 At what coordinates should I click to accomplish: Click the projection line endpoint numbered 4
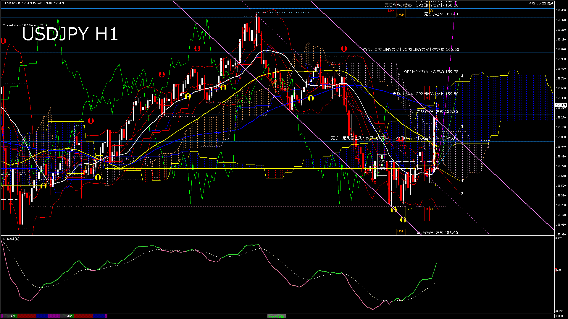(x=462, y=76)
